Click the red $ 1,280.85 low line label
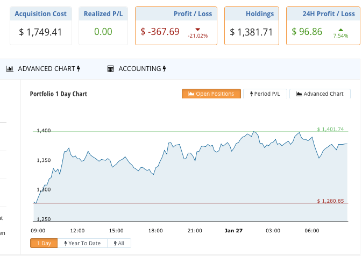362x256 pixels. click(330, 201)
